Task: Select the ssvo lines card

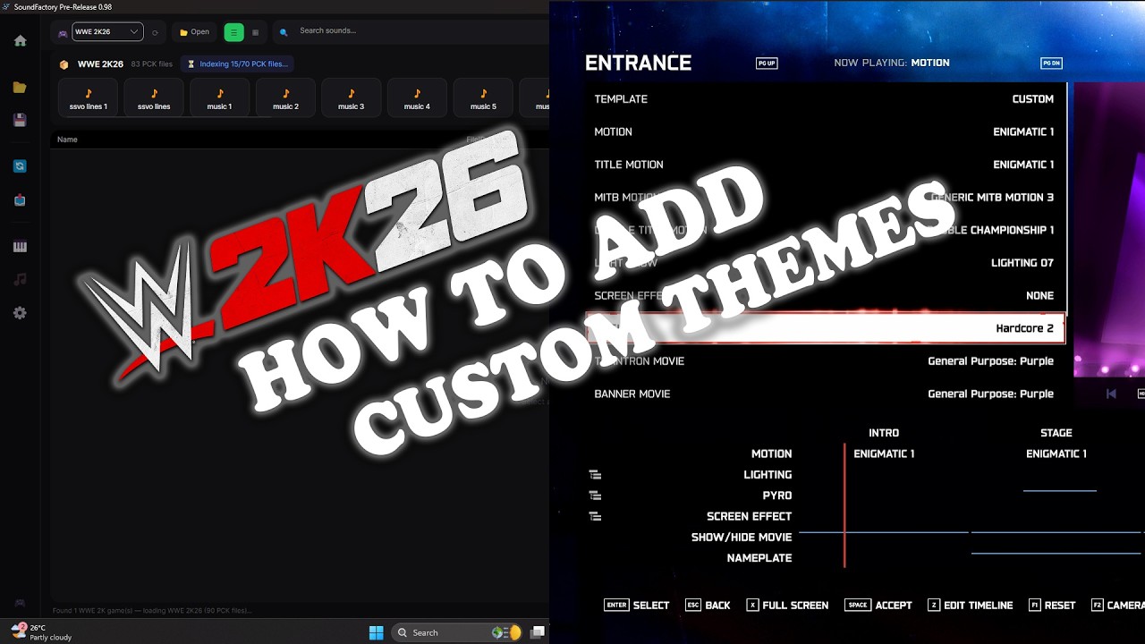Action: click(154, 97)
